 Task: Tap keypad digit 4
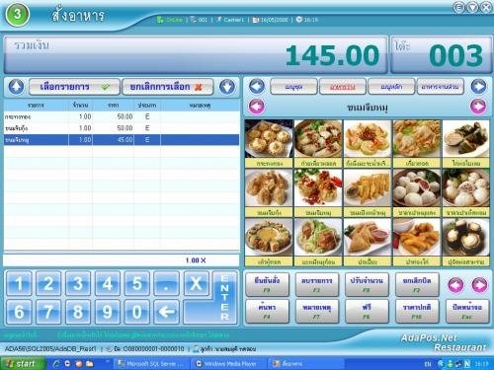coord(108,283)
